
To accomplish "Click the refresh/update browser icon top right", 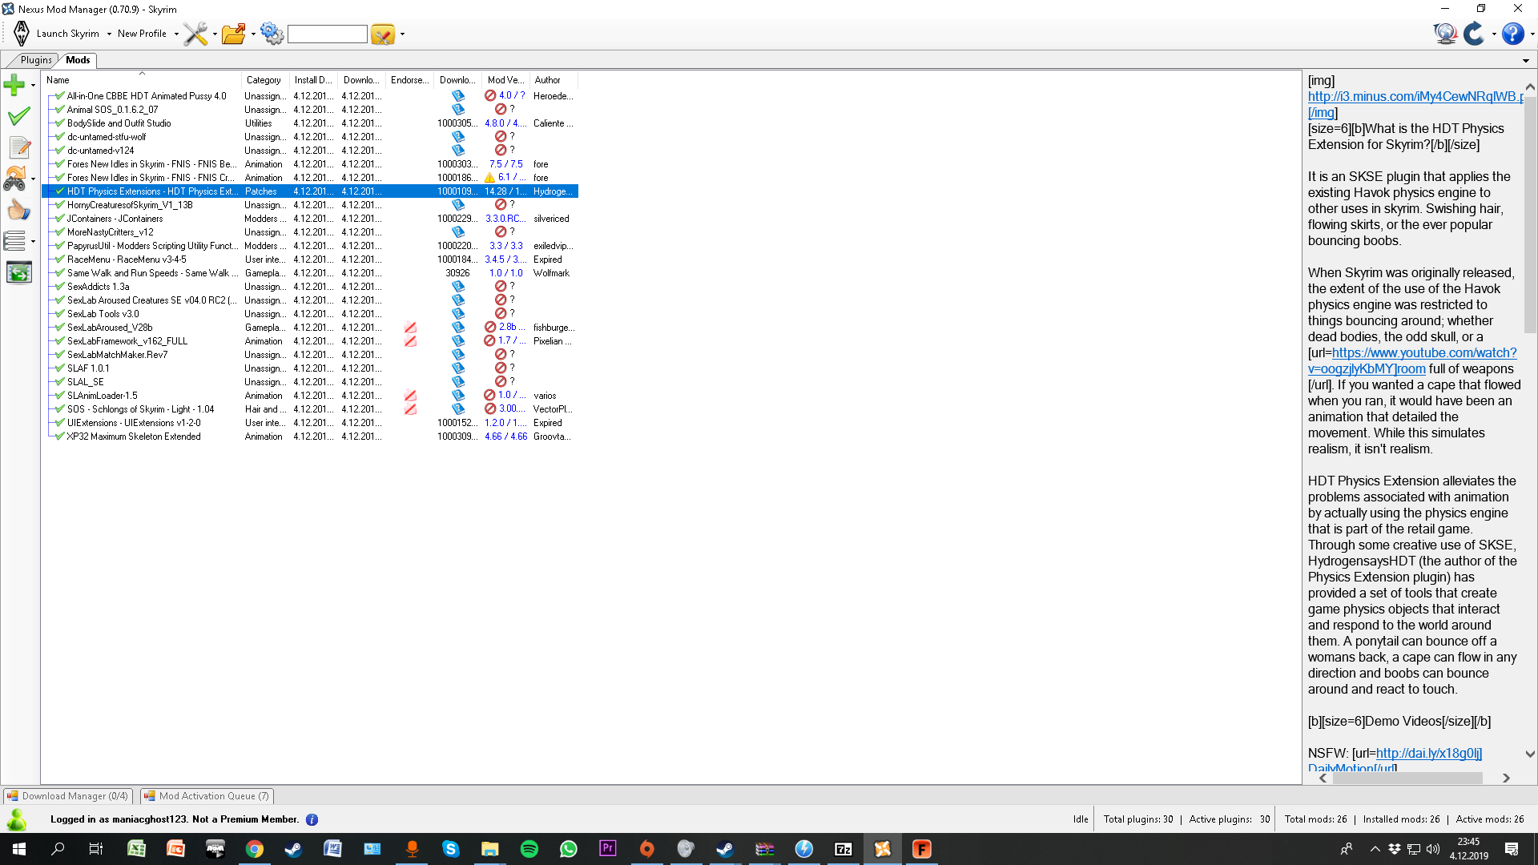I will 1474,35.
